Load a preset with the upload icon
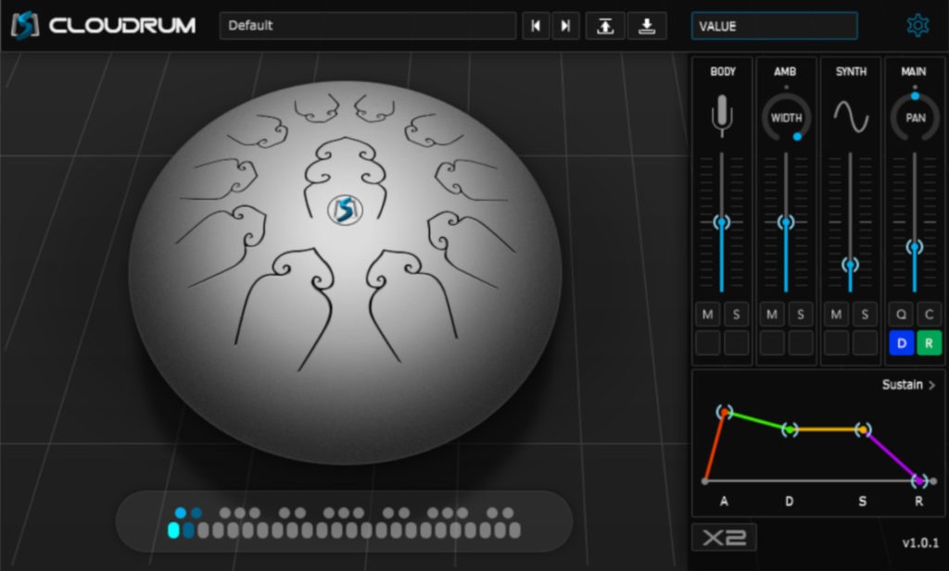This screenshot has width=949, height=571. [605, 26]
